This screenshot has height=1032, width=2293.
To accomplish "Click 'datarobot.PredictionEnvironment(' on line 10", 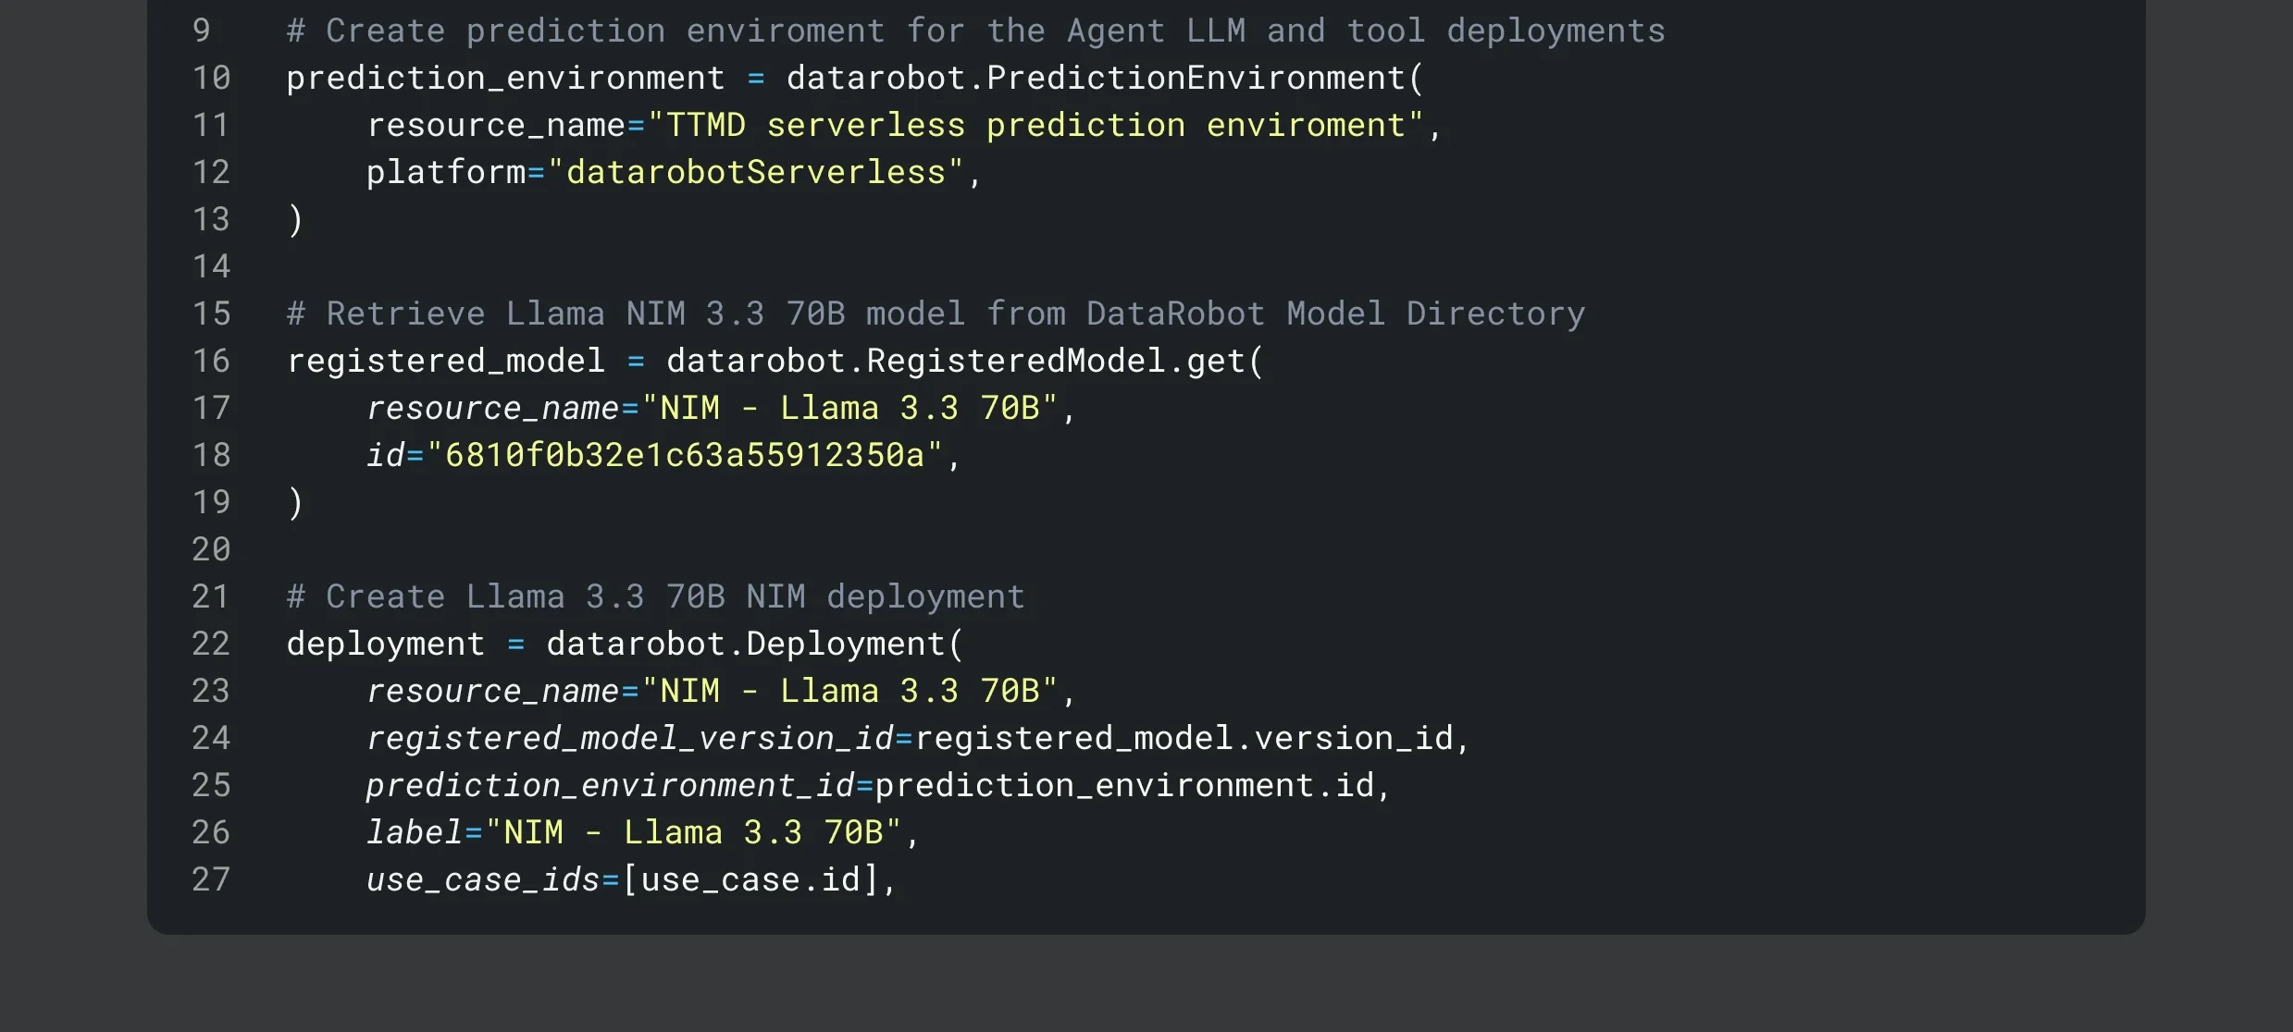I will (x=1105, y=79).
